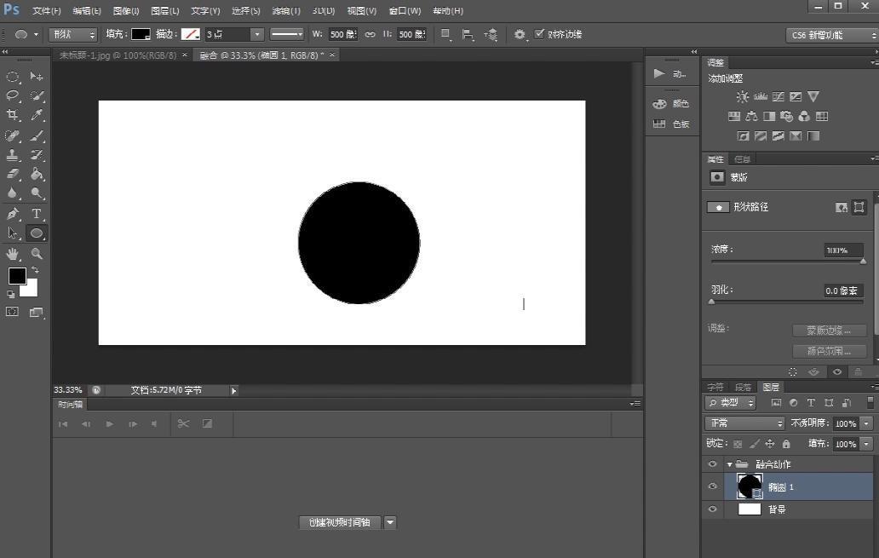Open layer opacity dropdown arrow
The width and height of the screenshot is (879, 558).
[x=867, y=423]
